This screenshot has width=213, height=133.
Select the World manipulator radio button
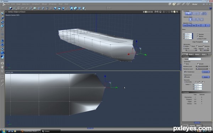tap(190, 46)
